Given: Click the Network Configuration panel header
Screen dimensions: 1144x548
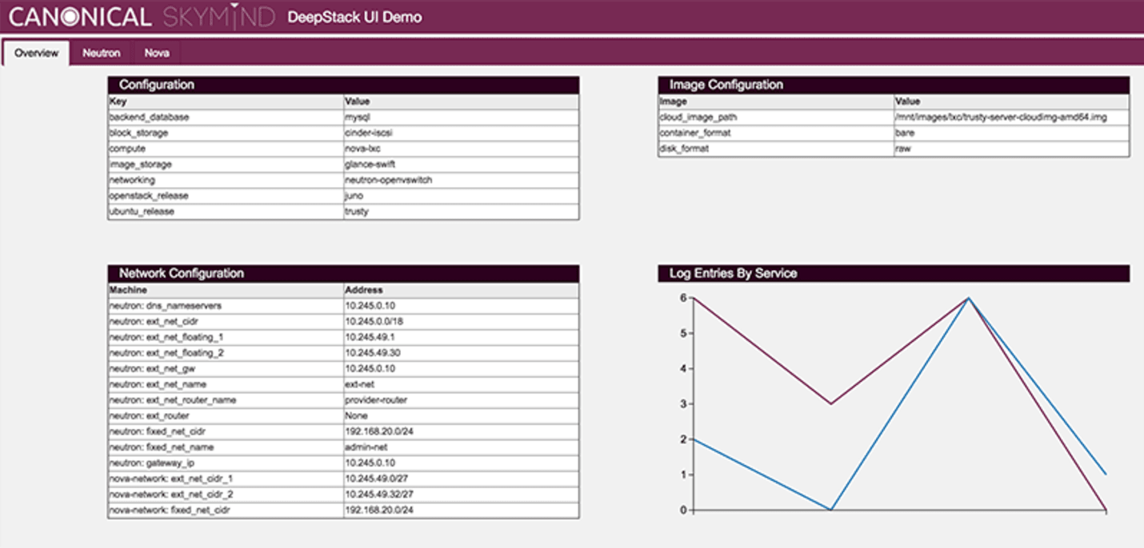Looking at the screenshot, I should pyautogui.click(x=343, y=273).
